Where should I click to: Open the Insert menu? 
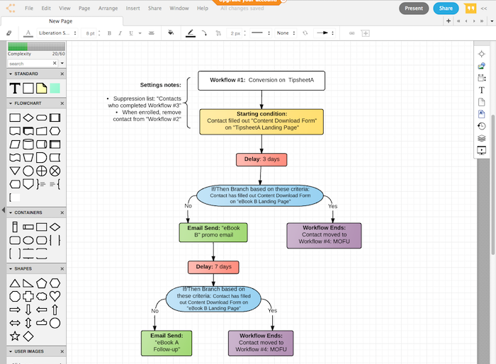tap(133, 8)
